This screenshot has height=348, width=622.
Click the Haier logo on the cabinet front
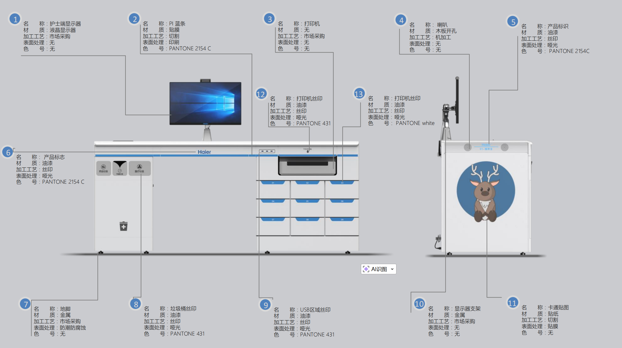click(x=204, y=152)
